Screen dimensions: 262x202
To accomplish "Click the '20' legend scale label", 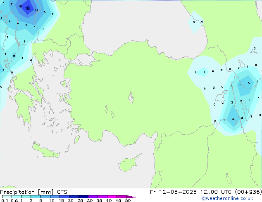I will [x=71, y=200].
